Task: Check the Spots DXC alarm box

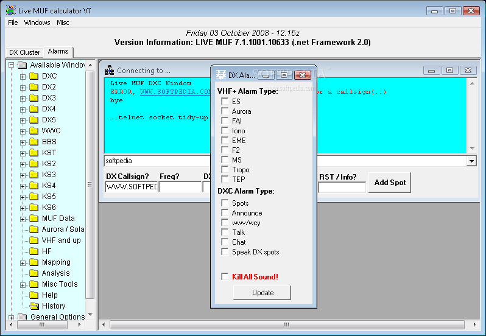Action: (x=225, y=203)
